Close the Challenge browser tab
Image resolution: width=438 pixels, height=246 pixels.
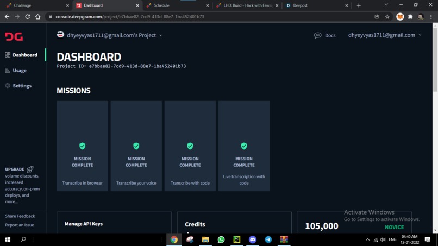point(67,5)
